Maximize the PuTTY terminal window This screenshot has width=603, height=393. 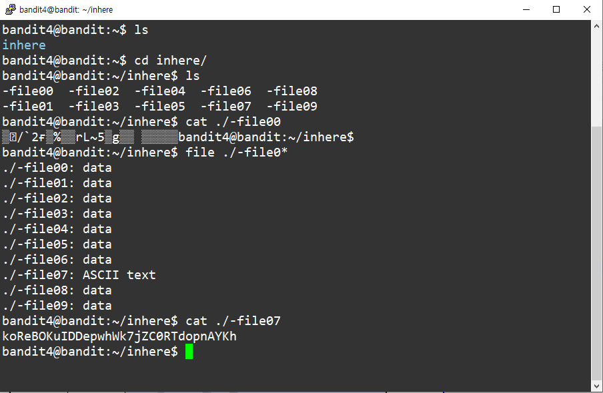point(556,9)
